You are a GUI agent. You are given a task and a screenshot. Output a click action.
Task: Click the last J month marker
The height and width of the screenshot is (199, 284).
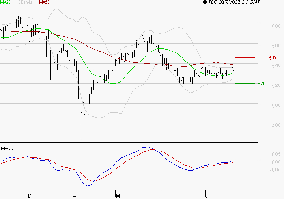click(207, 196)
